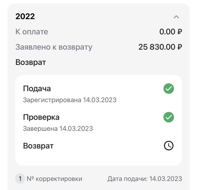197x190 pixels.
Task: Open the Проверка step
Action: click(41, 117)
